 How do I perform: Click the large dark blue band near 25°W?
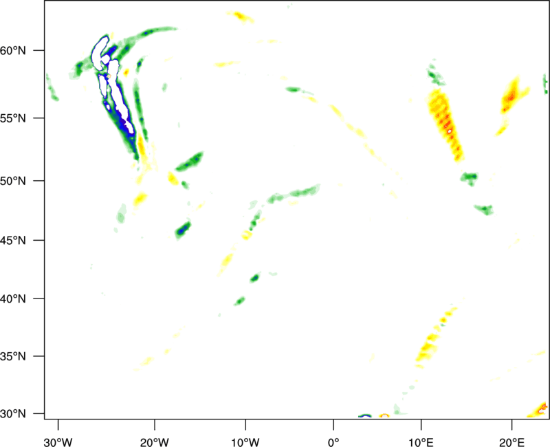(x=122, y=117)
